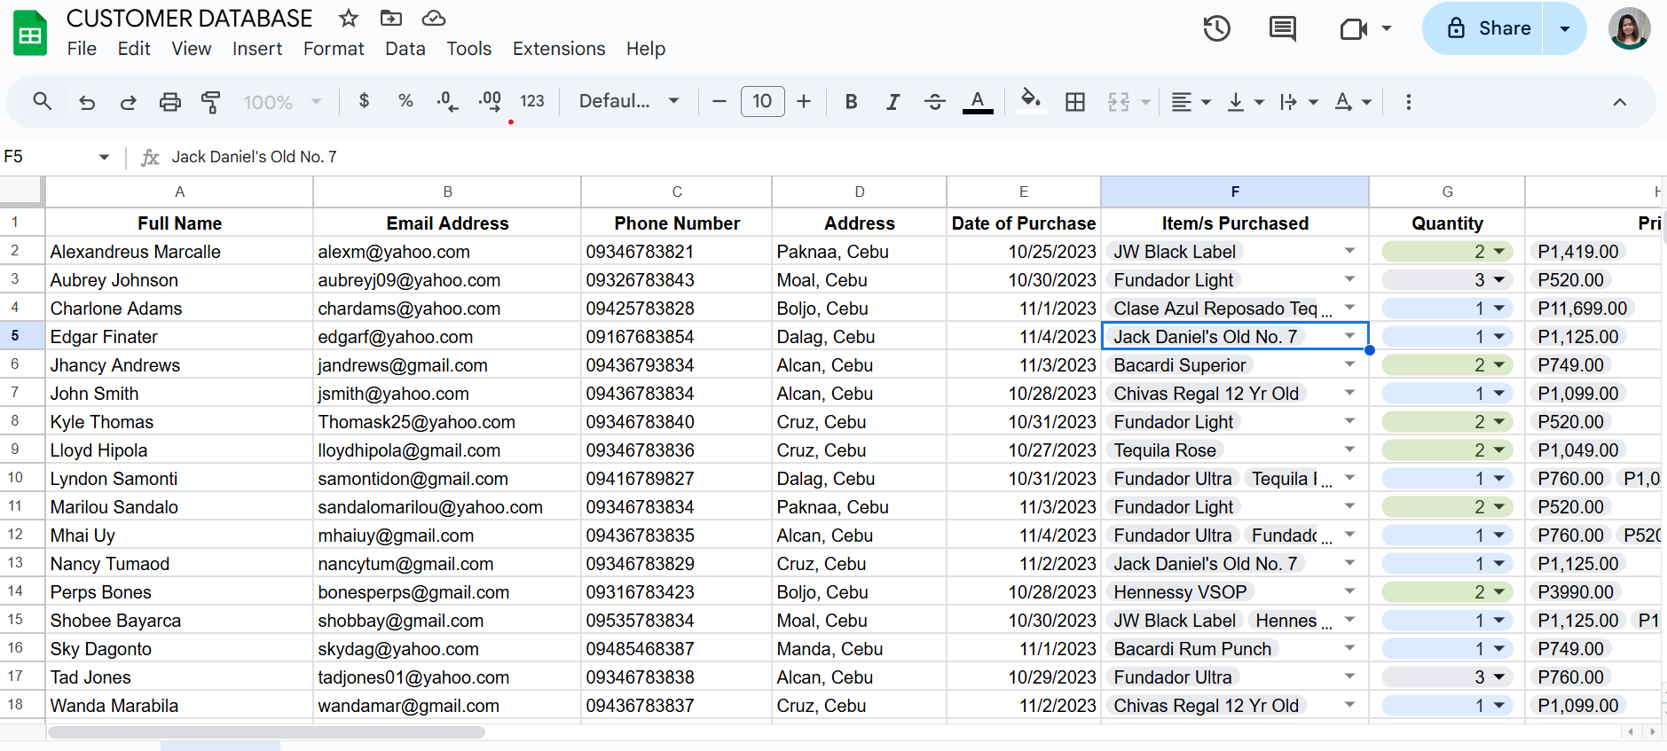Click the merge cells icon
The width and height of the screenshot is (1667, 751).
coord(1119,102)
